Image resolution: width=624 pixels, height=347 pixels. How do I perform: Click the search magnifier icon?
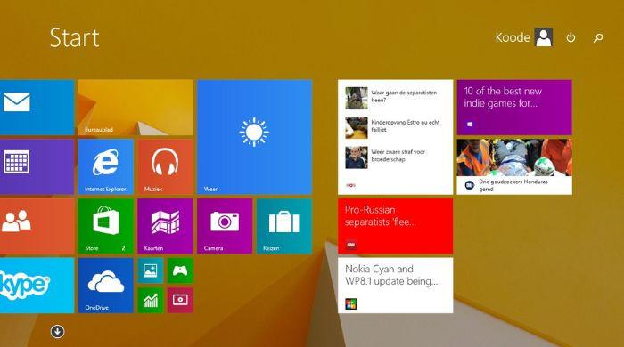pos(598,37)
